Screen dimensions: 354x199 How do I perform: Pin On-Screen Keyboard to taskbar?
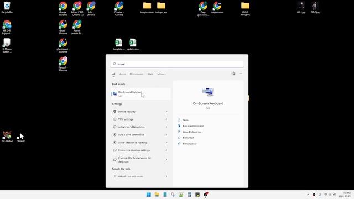tap(190, 144)
